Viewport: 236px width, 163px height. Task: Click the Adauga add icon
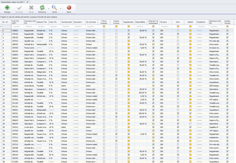click(x=7, y=7)
